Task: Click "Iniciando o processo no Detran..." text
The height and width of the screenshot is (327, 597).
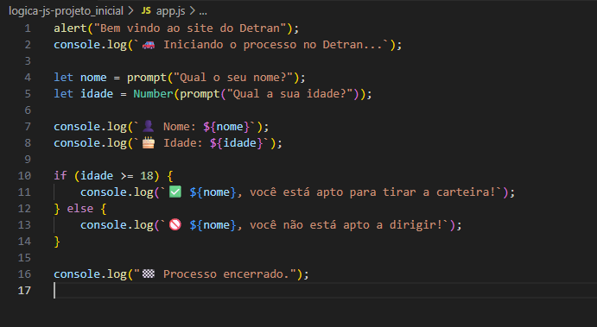Action: [273, 45]
